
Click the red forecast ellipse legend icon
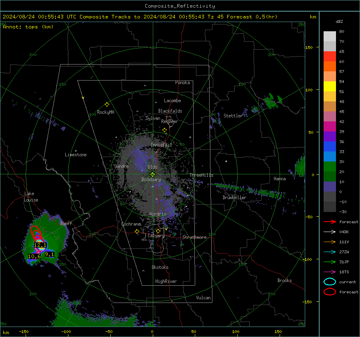pyautogui.click(x=330, y=292)
